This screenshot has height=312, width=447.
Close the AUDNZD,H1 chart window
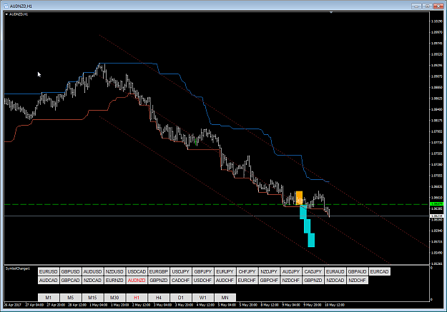point(438,6)
